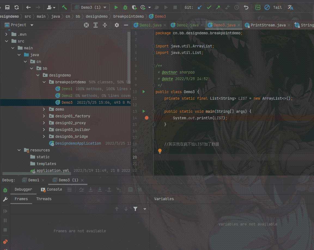Close the Demo3.java editor tab
The image size is (314, 250).
tap(239, 25)
